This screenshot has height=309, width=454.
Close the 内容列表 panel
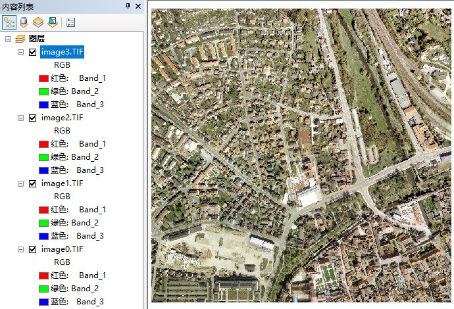[x=138, y=6]
